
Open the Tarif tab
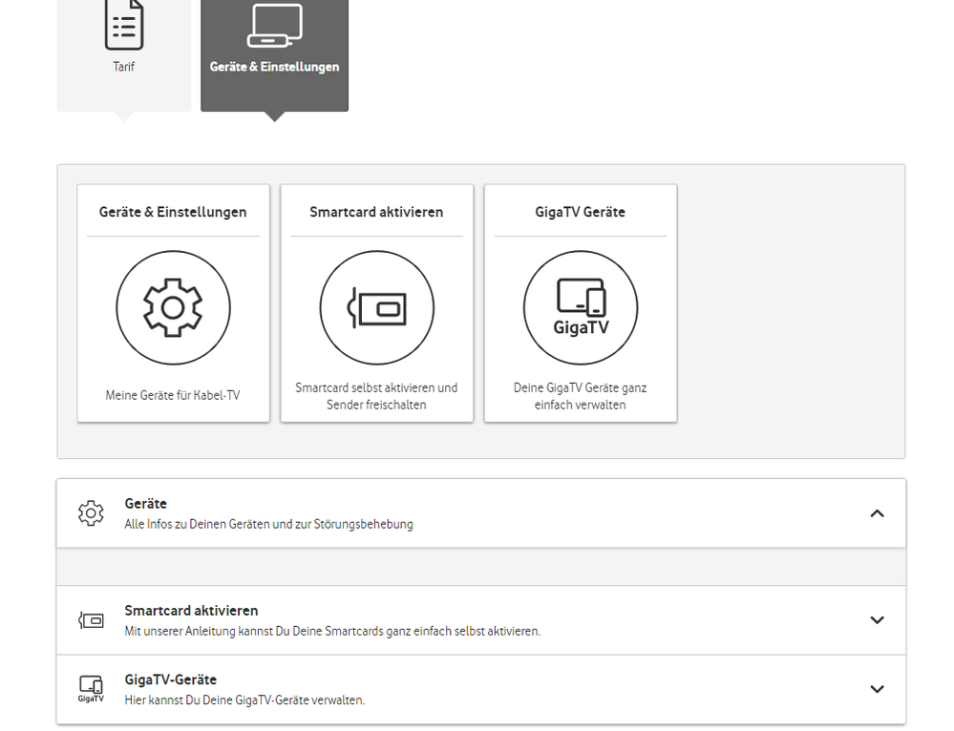123,55
